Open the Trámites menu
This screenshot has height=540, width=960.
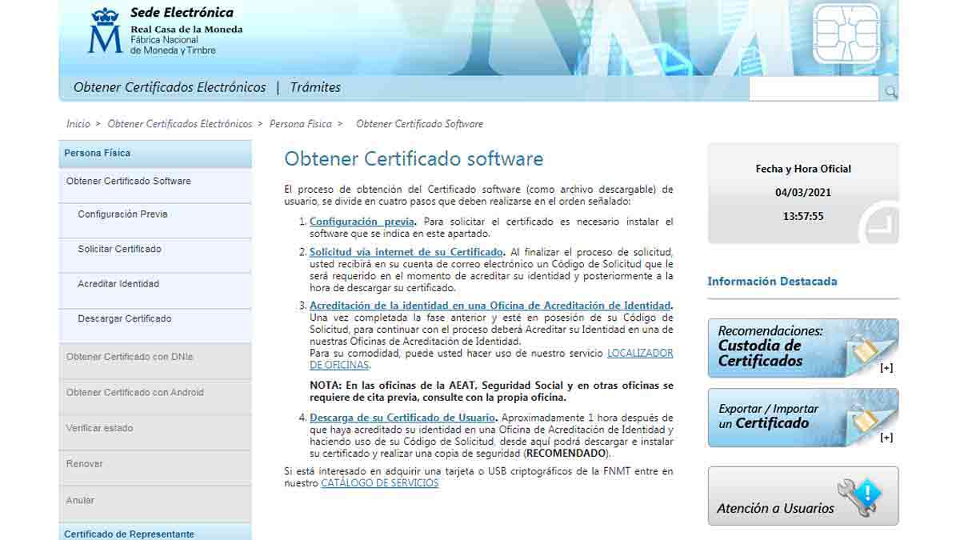tap(315, 87)
